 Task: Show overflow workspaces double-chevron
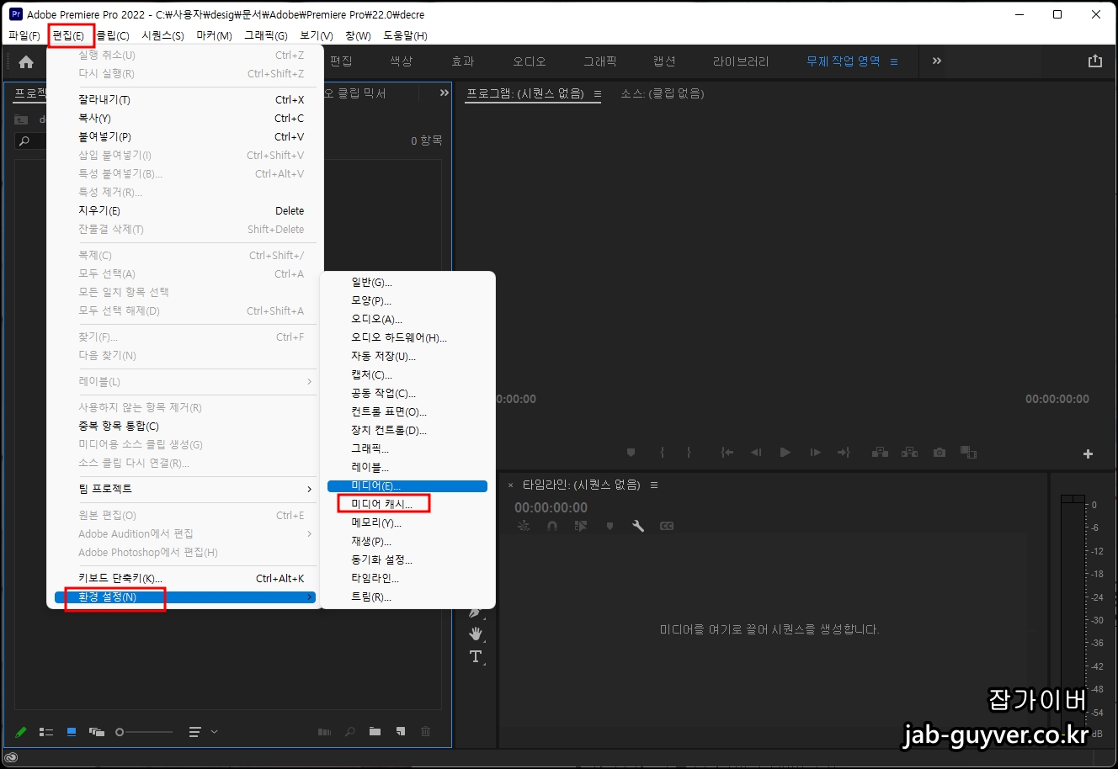tap(937, 61)
